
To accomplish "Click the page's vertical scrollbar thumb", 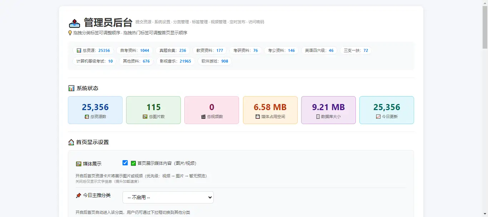I will pyautogui.click(x=485, y=27).
